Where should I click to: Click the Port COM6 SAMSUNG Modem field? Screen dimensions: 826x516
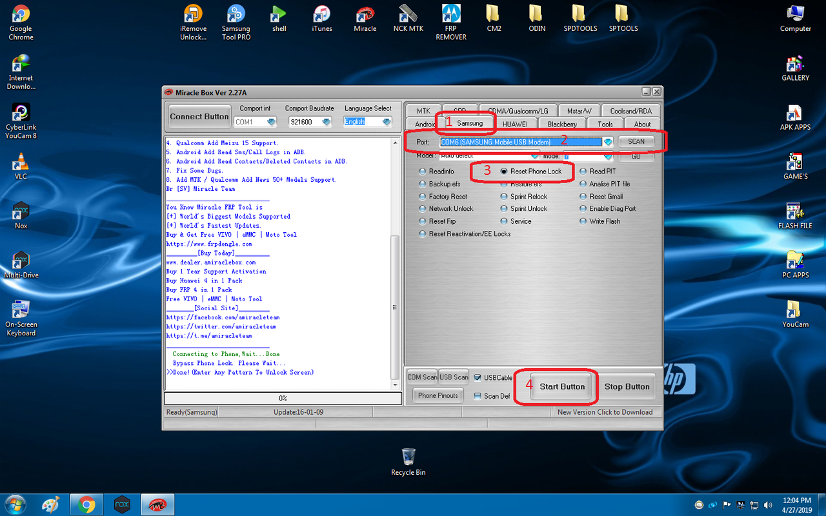[x=521, y=142]
